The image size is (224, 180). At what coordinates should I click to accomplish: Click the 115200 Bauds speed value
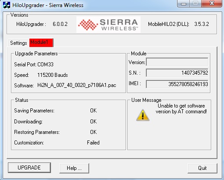53,75
